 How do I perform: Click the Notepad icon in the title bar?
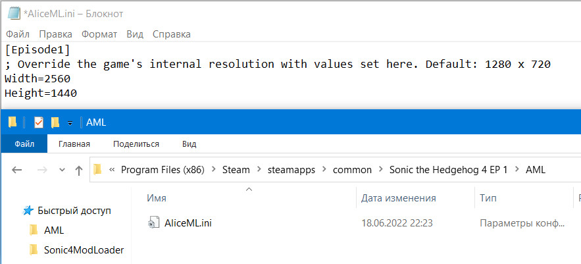[x=13, y=13]
